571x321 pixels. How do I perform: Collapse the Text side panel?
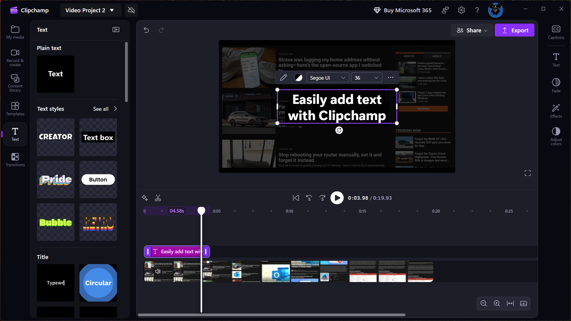116,30
